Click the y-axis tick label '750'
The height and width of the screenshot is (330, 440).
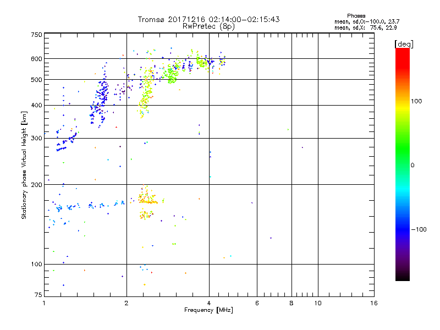pos(36,35)
